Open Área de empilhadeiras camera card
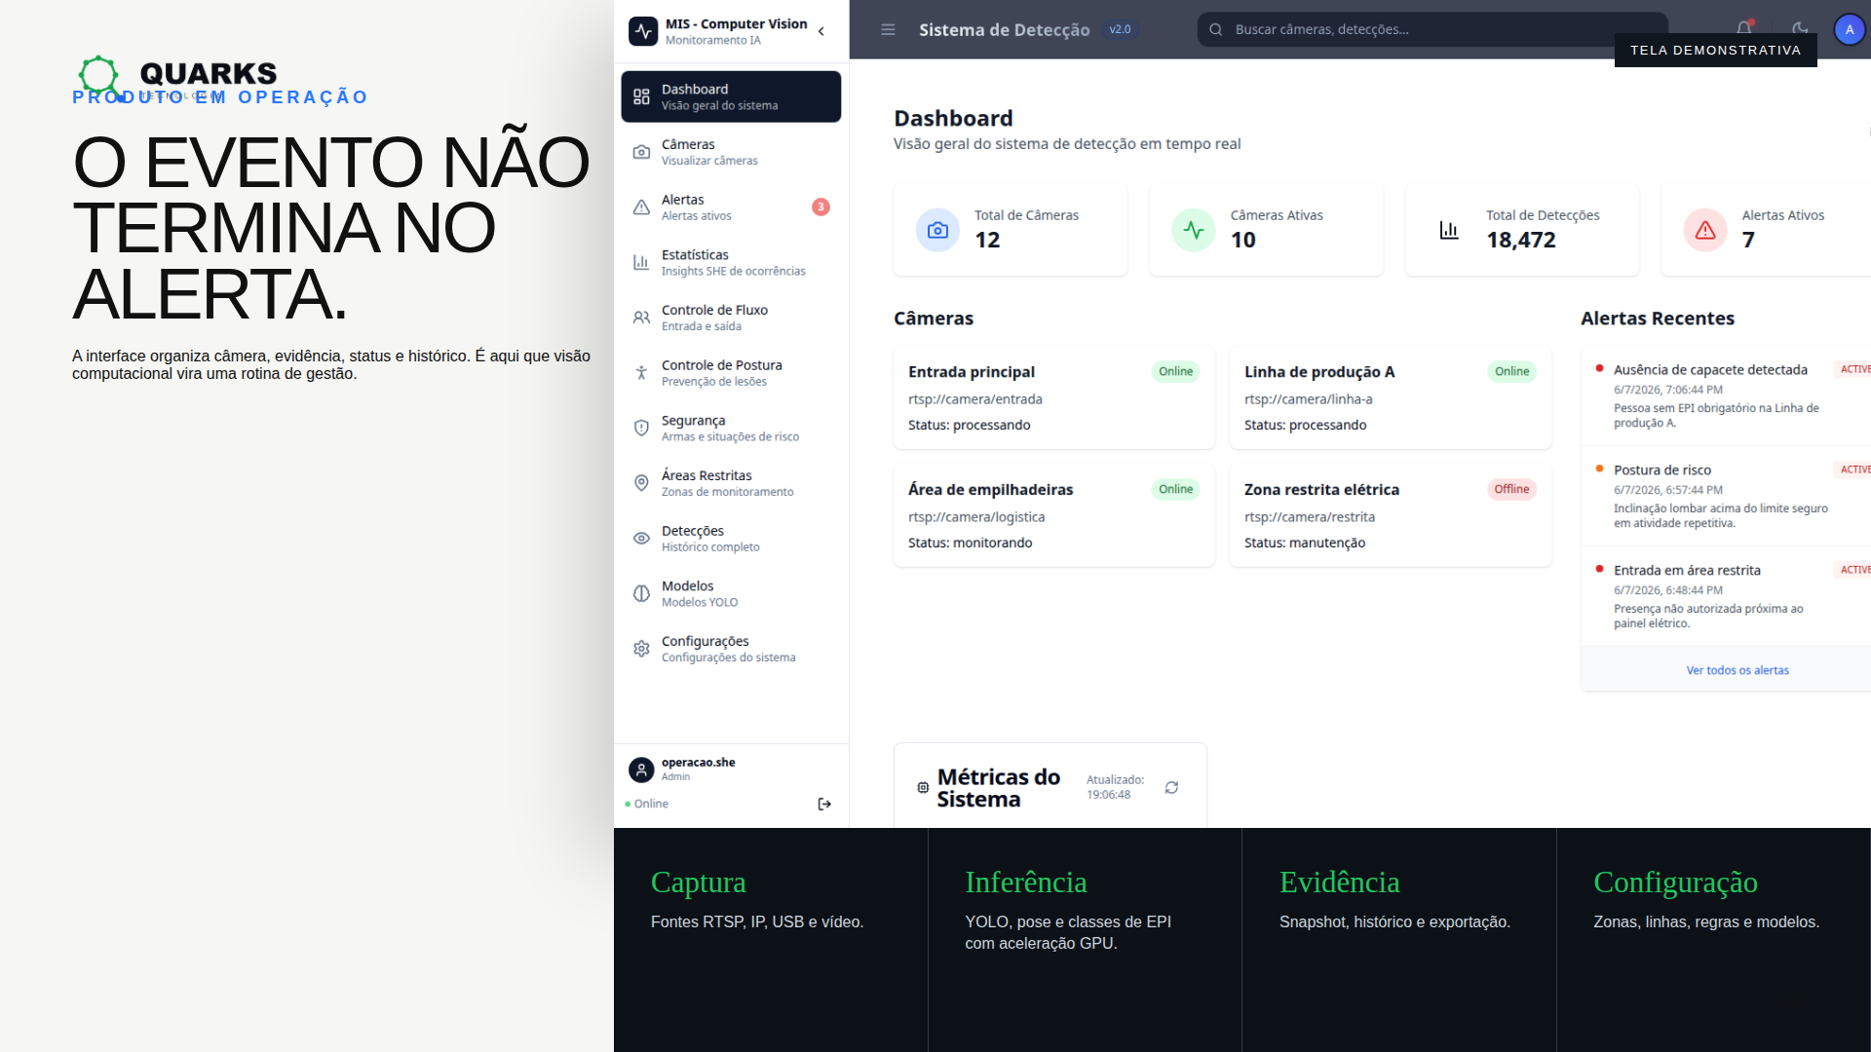The height and width of the screenshot is (1052, 1871). coord(1054,515)
